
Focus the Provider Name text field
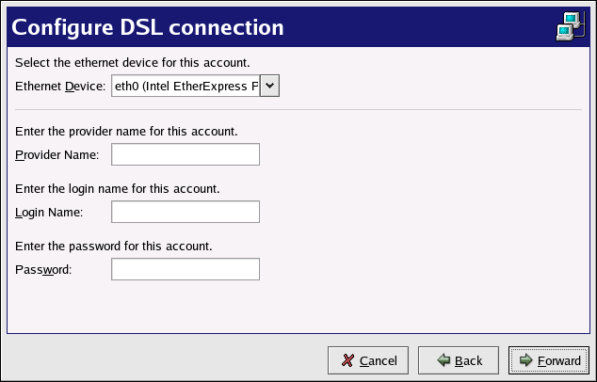(x=185, y=154)
